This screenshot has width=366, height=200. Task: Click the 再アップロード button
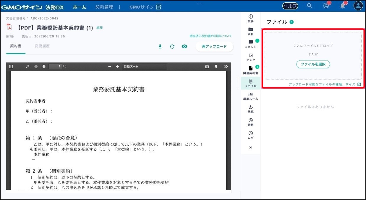pos(214,47)
